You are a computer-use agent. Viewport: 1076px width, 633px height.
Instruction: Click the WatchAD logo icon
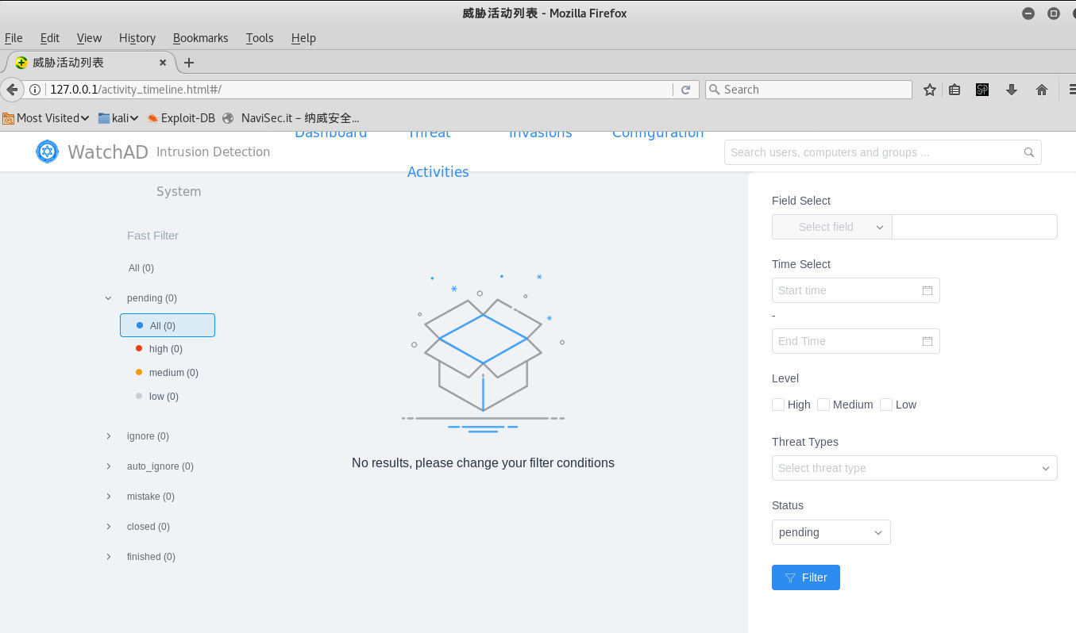[x=48, y=152]
